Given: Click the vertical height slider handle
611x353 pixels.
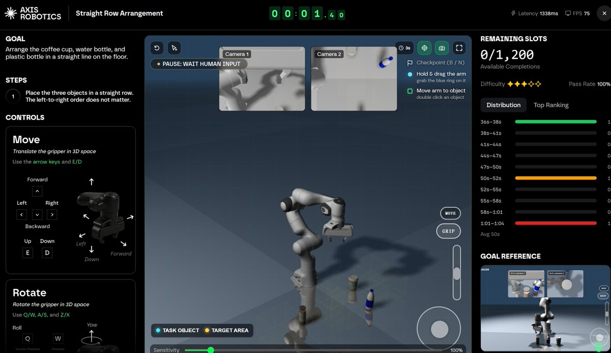Looking at the screenshot, I should tap(457, 274).
